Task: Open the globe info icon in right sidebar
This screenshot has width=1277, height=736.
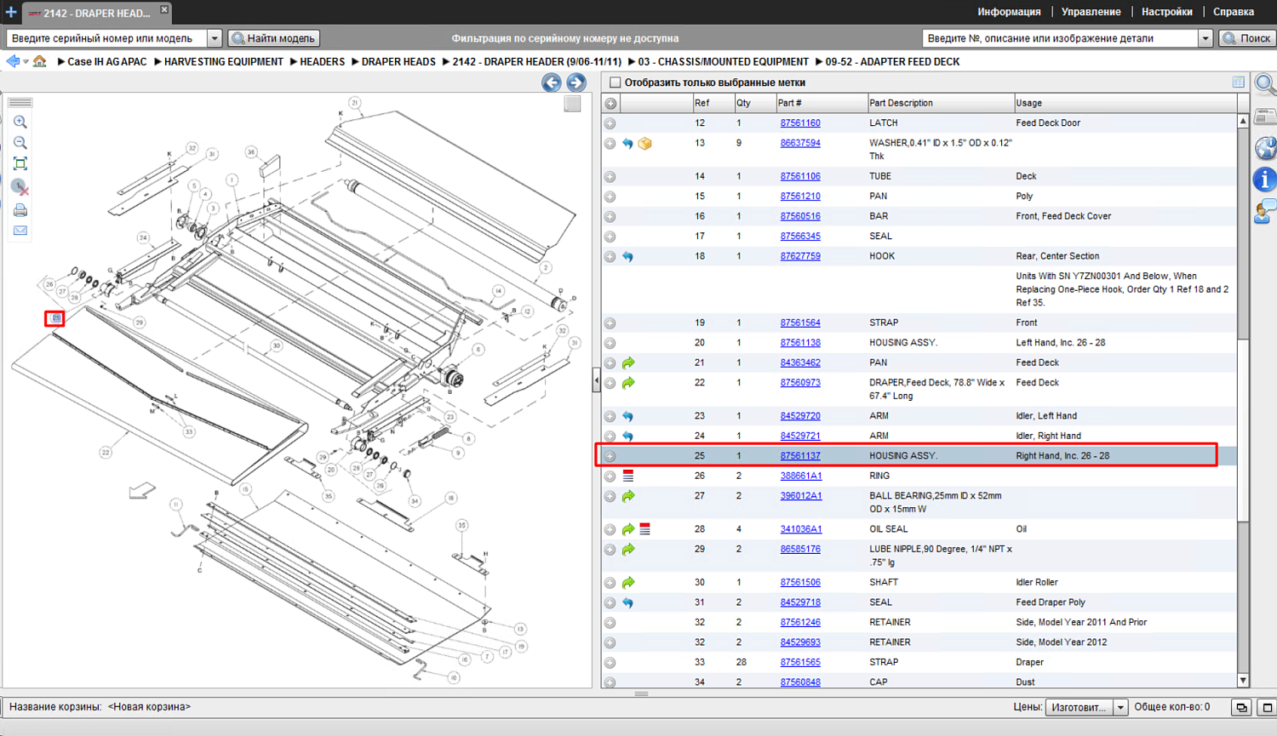Action: tap(1265, 147)
